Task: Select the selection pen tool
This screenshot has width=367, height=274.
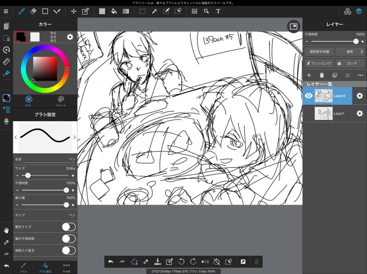Action: coord(166,11)
